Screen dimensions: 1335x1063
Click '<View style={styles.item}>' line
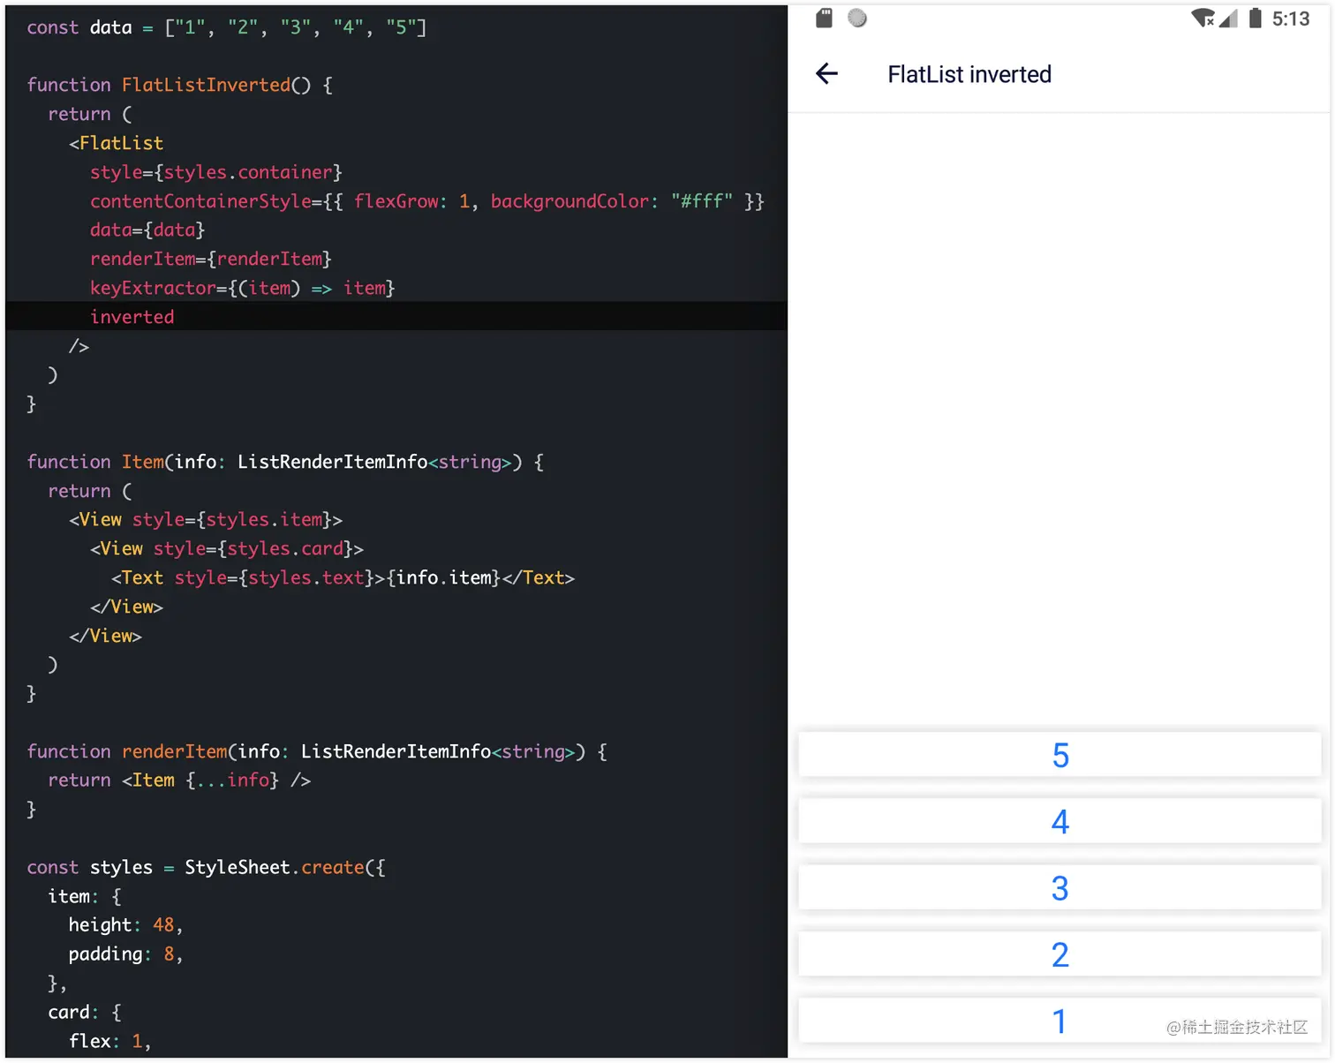pyautogui.click(x=206, y=520)
